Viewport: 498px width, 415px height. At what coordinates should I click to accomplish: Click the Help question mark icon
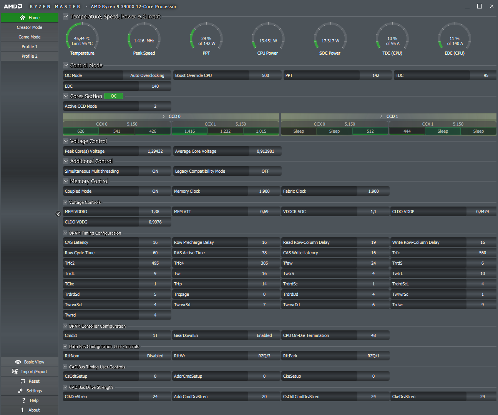24,400
